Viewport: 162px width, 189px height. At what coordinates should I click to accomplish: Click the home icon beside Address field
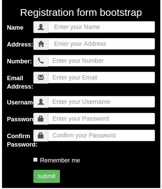coord(41,44)
